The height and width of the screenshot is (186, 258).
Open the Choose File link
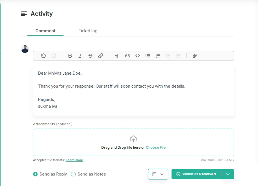pyautogui.click(x=156, y=148)
